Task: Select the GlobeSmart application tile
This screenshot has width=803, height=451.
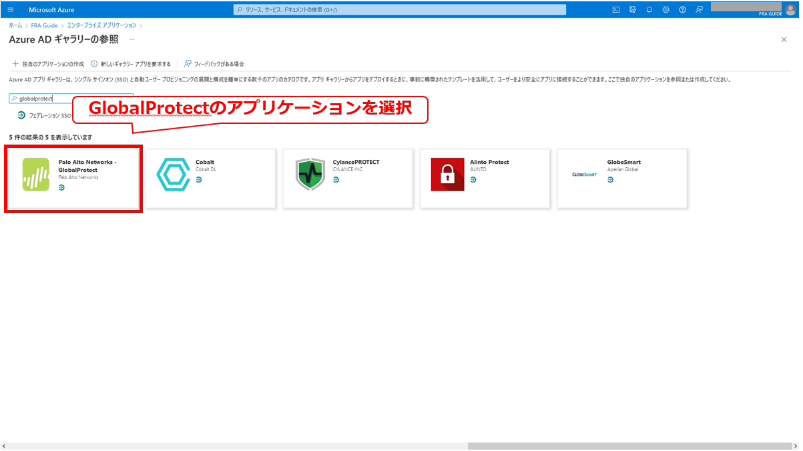Action: [x=621, y=178]
